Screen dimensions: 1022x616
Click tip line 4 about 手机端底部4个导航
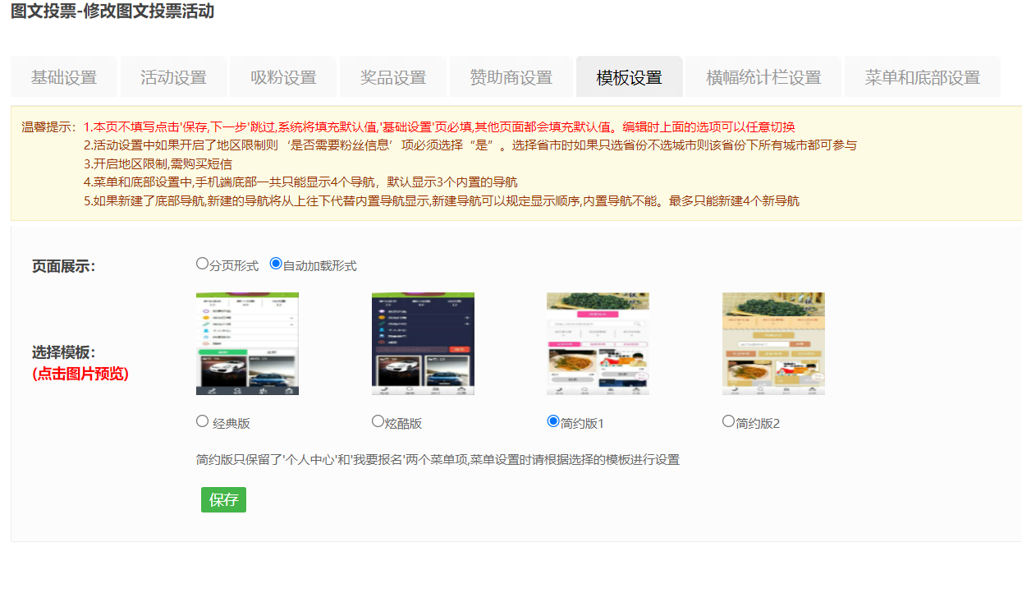tap(300, 182)
